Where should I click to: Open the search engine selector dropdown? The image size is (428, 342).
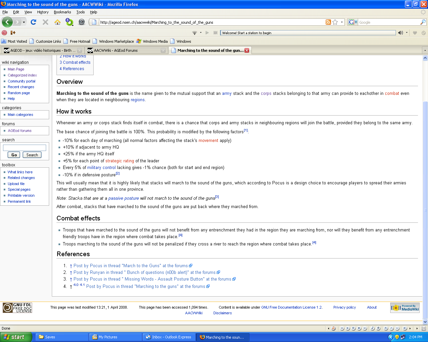click(x=353, y=22)
